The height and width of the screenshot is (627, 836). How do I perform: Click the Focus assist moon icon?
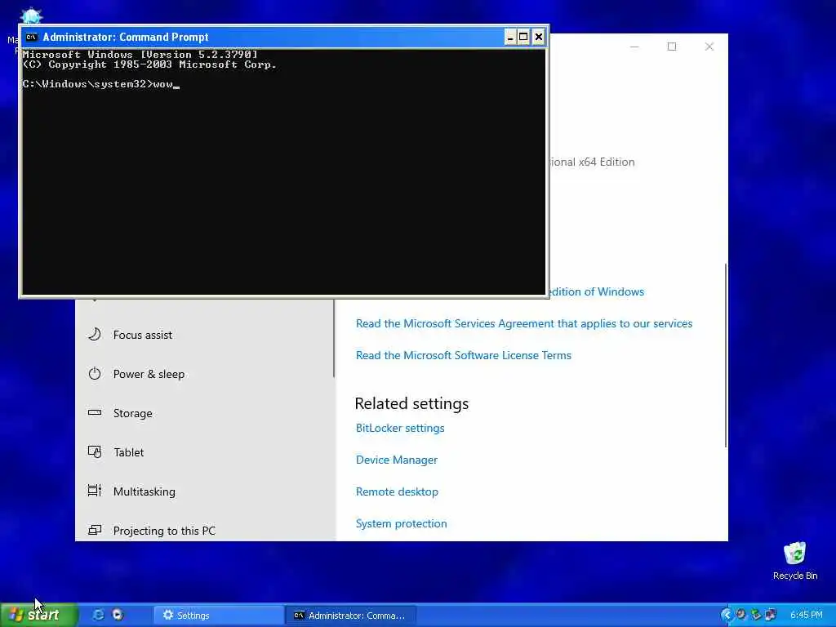pyautogui.click(x=95, y=334)
